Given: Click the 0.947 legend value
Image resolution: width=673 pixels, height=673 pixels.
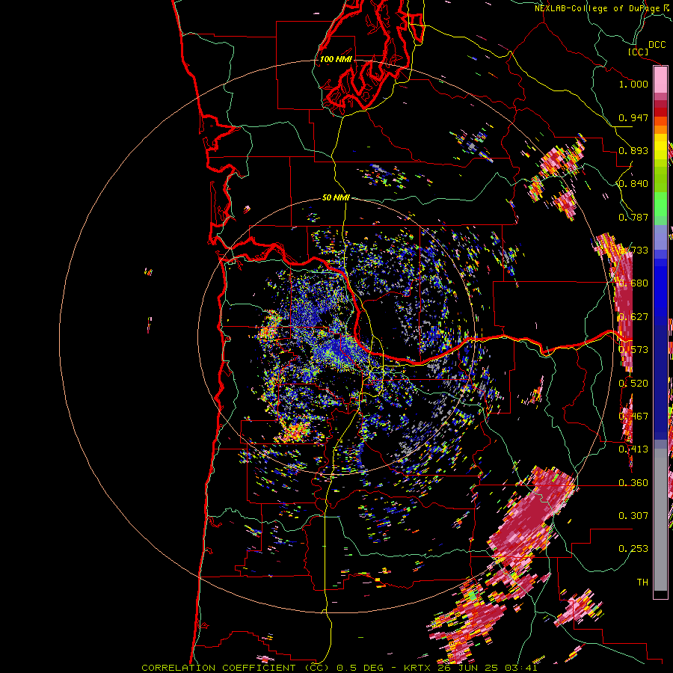Looking at the screenshot, I should pyautogui.click(x=633, y=117).
